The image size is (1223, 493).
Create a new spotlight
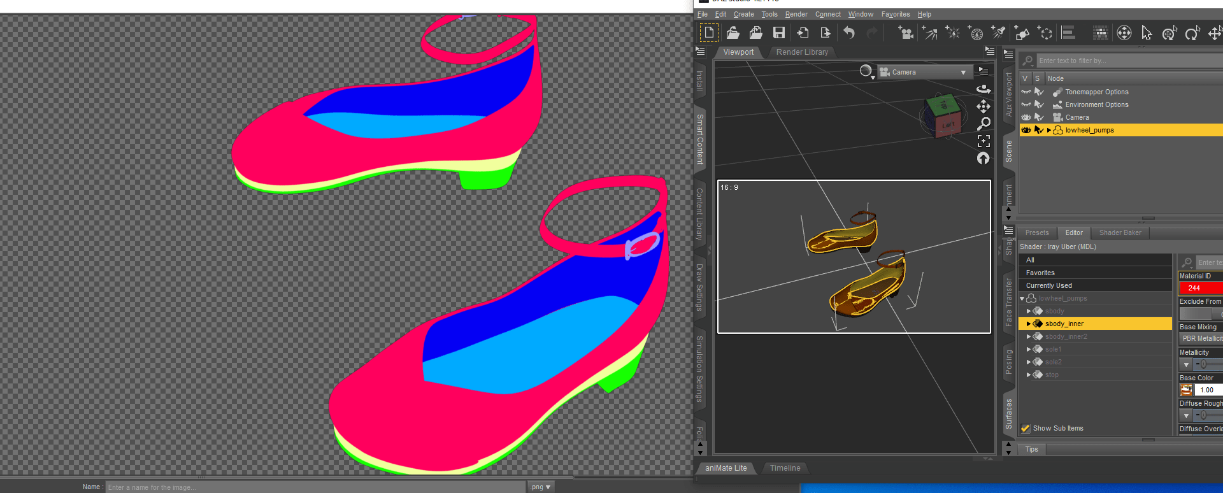998,32
